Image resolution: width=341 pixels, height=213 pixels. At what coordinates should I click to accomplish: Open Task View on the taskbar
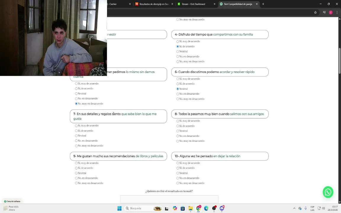(167, 208)
